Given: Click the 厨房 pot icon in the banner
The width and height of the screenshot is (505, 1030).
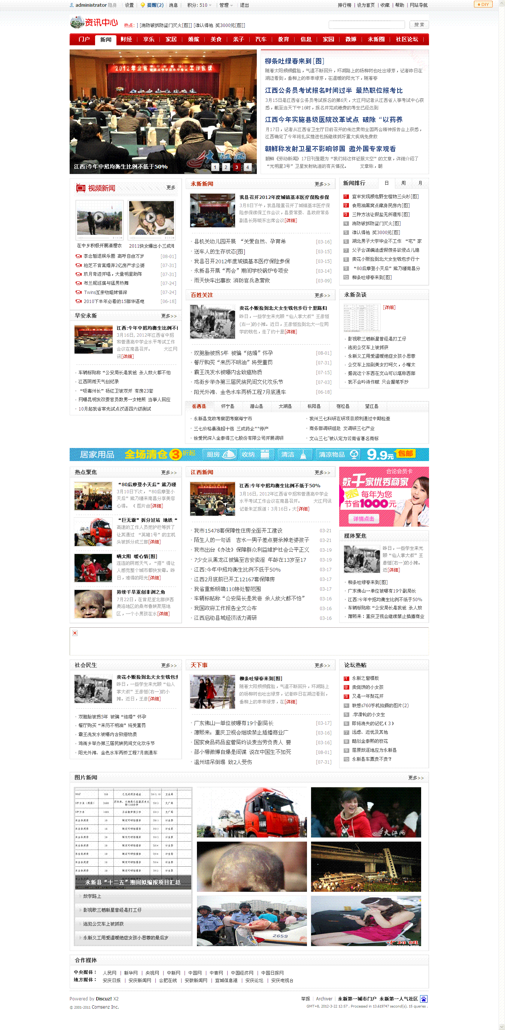Looking at the screenshot, I should [229, 454].
